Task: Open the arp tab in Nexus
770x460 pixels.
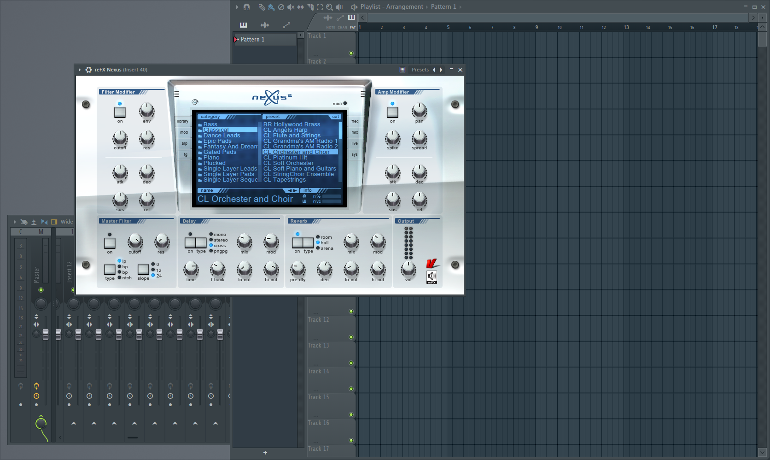Action: (184, 143)
